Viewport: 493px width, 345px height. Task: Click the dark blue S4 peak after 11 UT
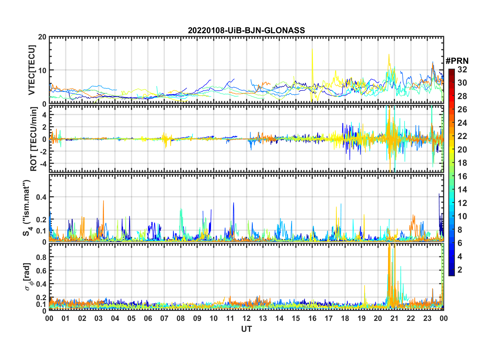click(234, 204)
